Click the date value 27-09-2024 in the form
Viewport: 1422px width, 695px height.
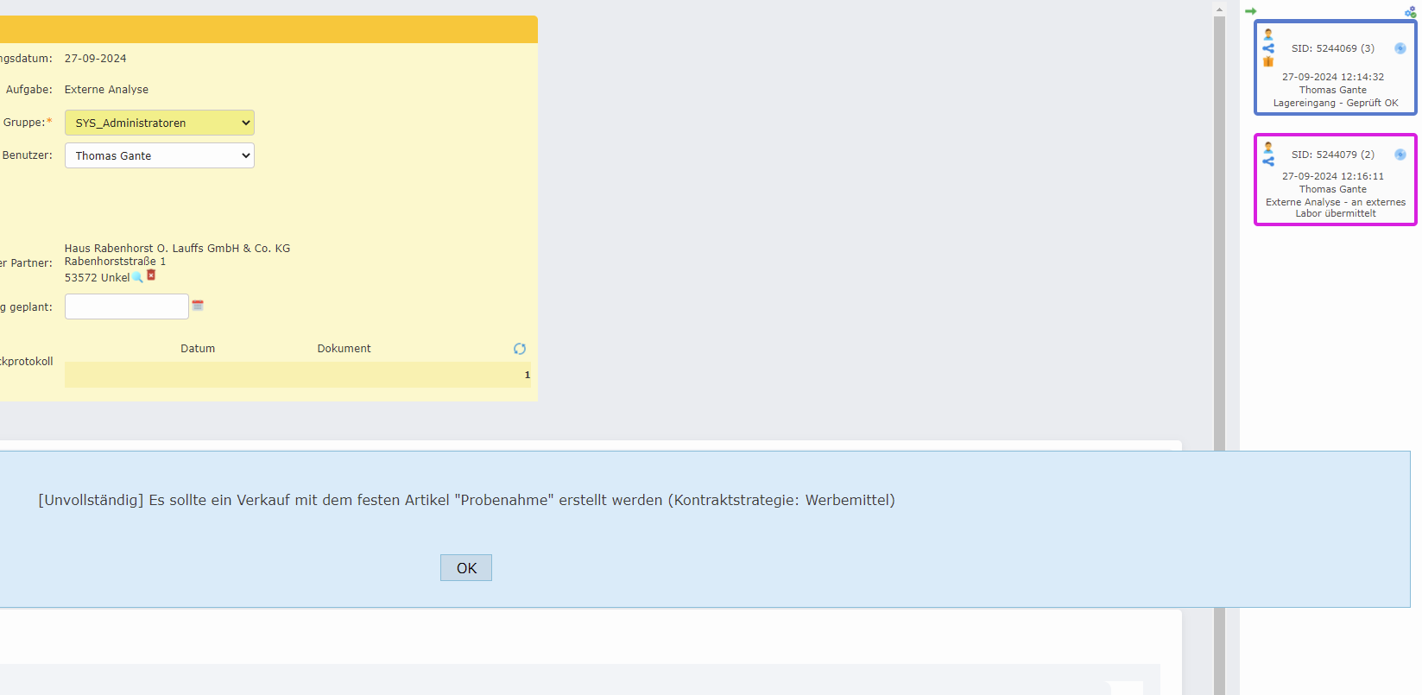pos(95,59)
